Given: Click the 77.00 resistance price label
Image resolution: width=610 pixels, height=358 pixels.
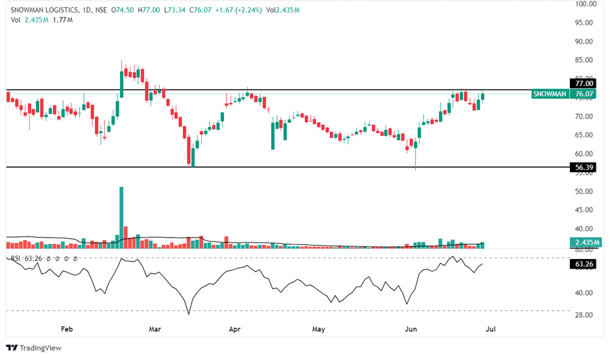Looking at the screenshot, I should (x=585, y=84).
